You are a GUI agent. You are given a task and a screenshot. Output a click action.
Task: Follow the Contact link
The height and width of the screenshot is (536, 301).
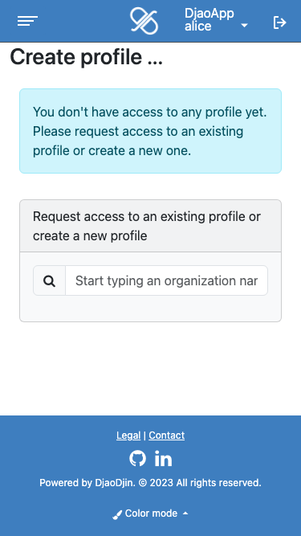coord(166,436)
